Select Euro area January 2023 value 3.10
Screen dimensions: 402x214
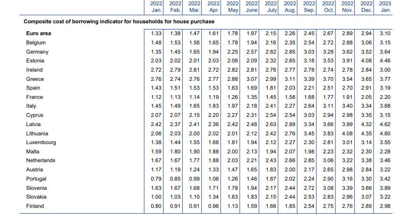point(385,33)
